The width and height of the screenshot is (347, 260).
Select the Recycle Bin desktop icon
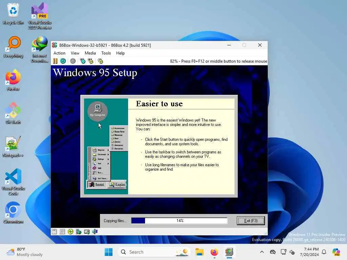tap(13, 14)
